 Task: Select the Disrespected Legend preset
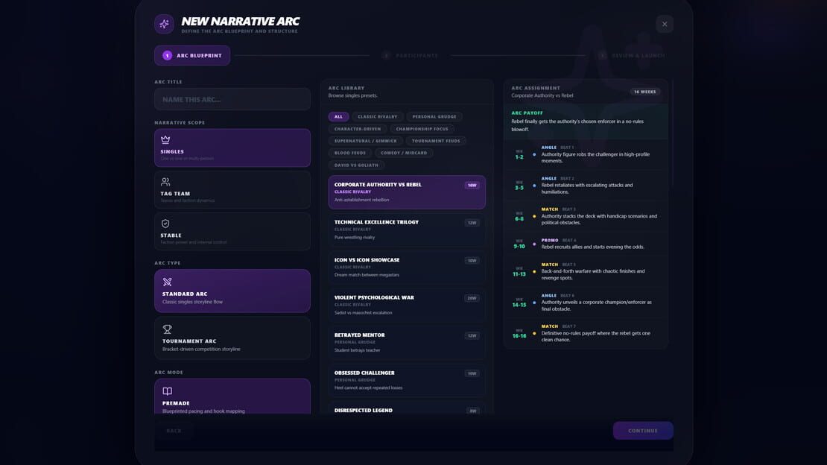[x=407, y=408]
